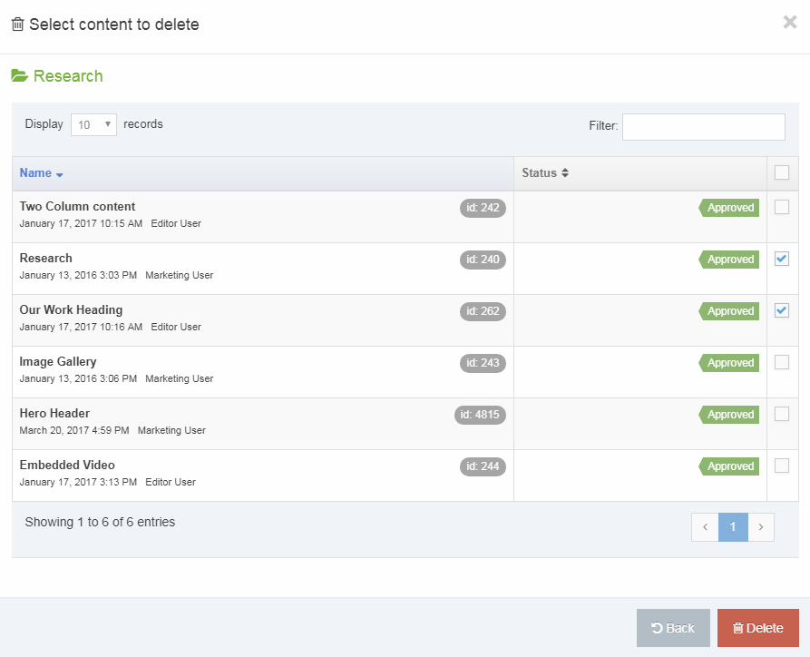Click inside the Filter input box

pyautogui.click(x=703, y=126)
